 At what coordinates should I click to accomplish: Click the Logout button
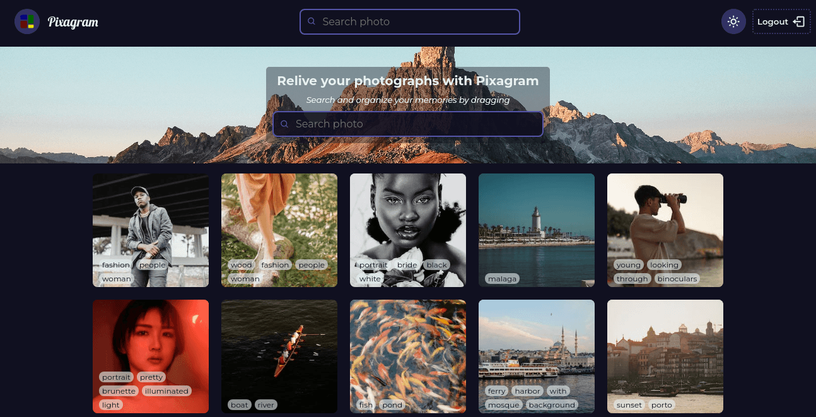781,22
